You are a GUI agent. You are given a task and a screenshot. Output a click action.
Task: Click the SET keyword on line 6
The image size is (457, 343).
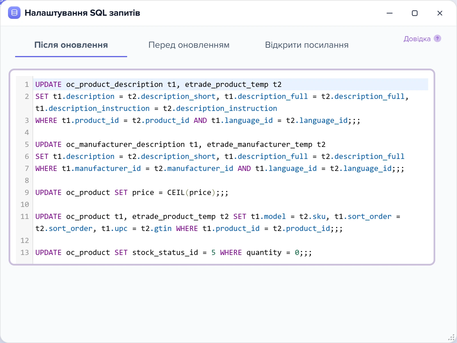(42, 156)
